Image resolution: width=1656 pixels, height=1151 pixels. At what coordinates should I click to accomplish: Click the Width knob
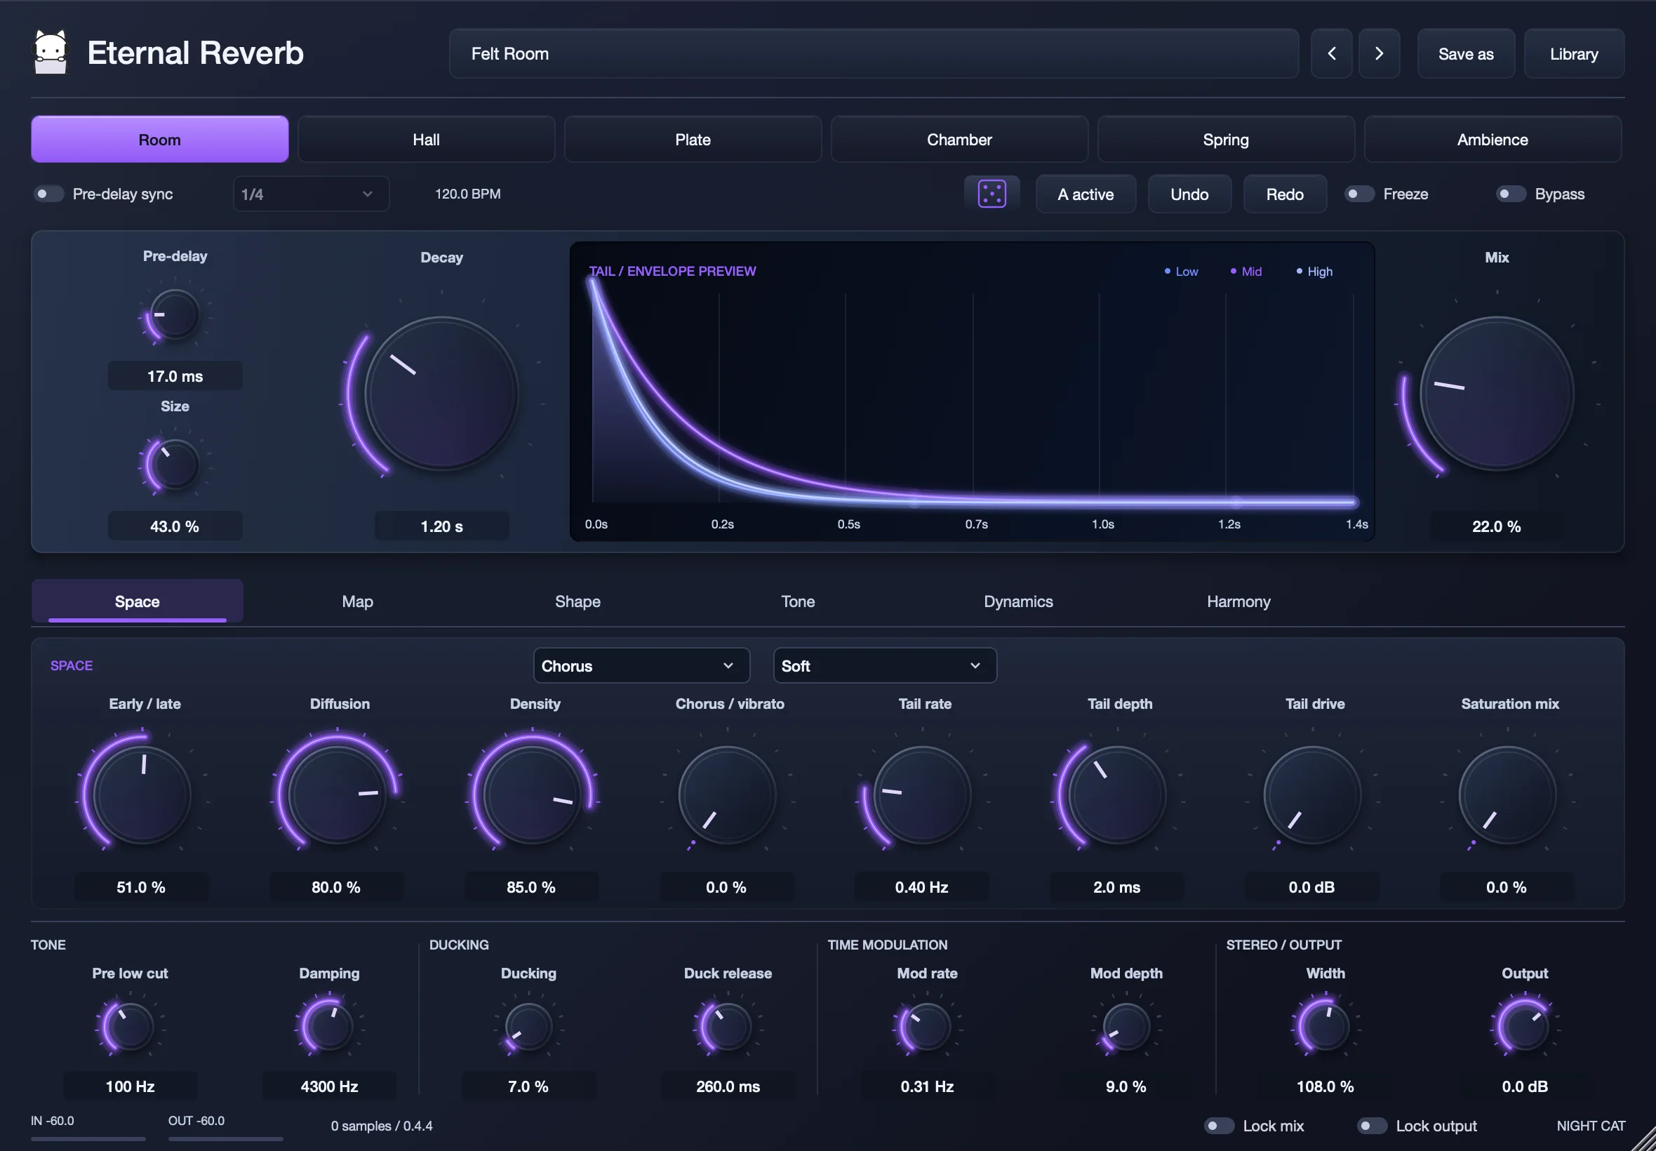point(1325,1026)
